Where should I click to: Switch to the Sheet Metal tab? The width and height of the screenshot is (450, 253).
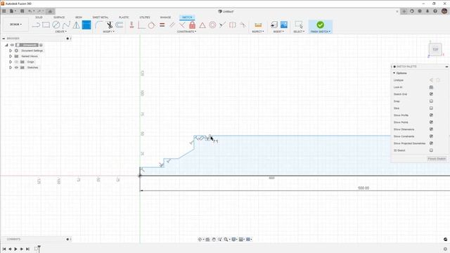pyautogui.click(x=101, y=18)
